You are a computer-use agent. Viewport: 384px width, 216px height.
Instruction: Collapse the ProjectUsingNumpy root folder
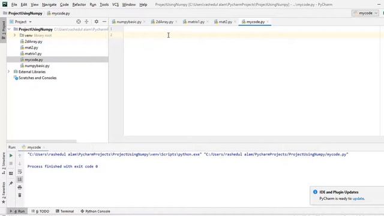click(x=9, y=29)
